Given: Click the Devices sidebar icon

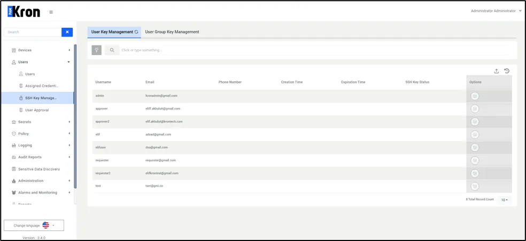Looking at the screenshot, I should tap(14, 50).
